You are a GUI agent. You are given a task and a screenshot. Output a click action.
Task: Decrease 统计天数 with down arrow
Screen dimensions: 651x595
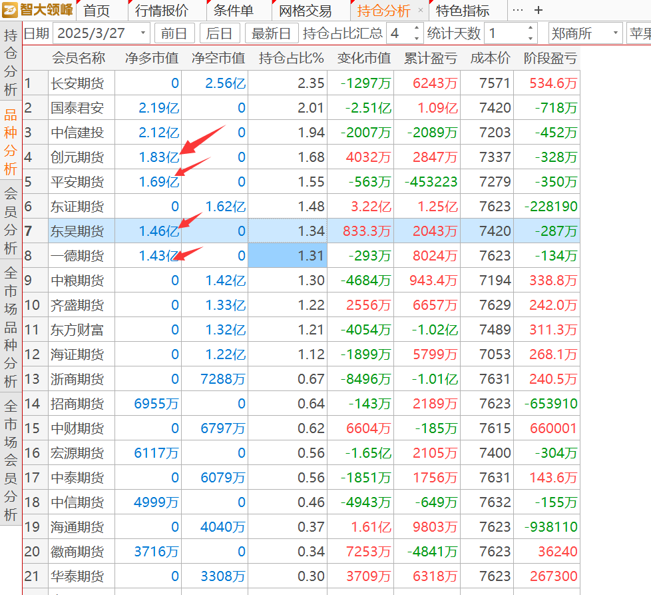530,38
